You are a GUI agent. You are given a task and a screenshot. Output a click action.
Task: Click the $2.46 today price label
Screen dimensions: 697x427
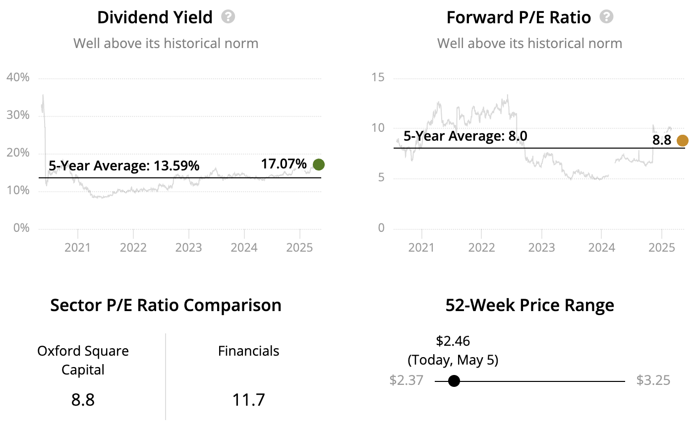(453, 341)
